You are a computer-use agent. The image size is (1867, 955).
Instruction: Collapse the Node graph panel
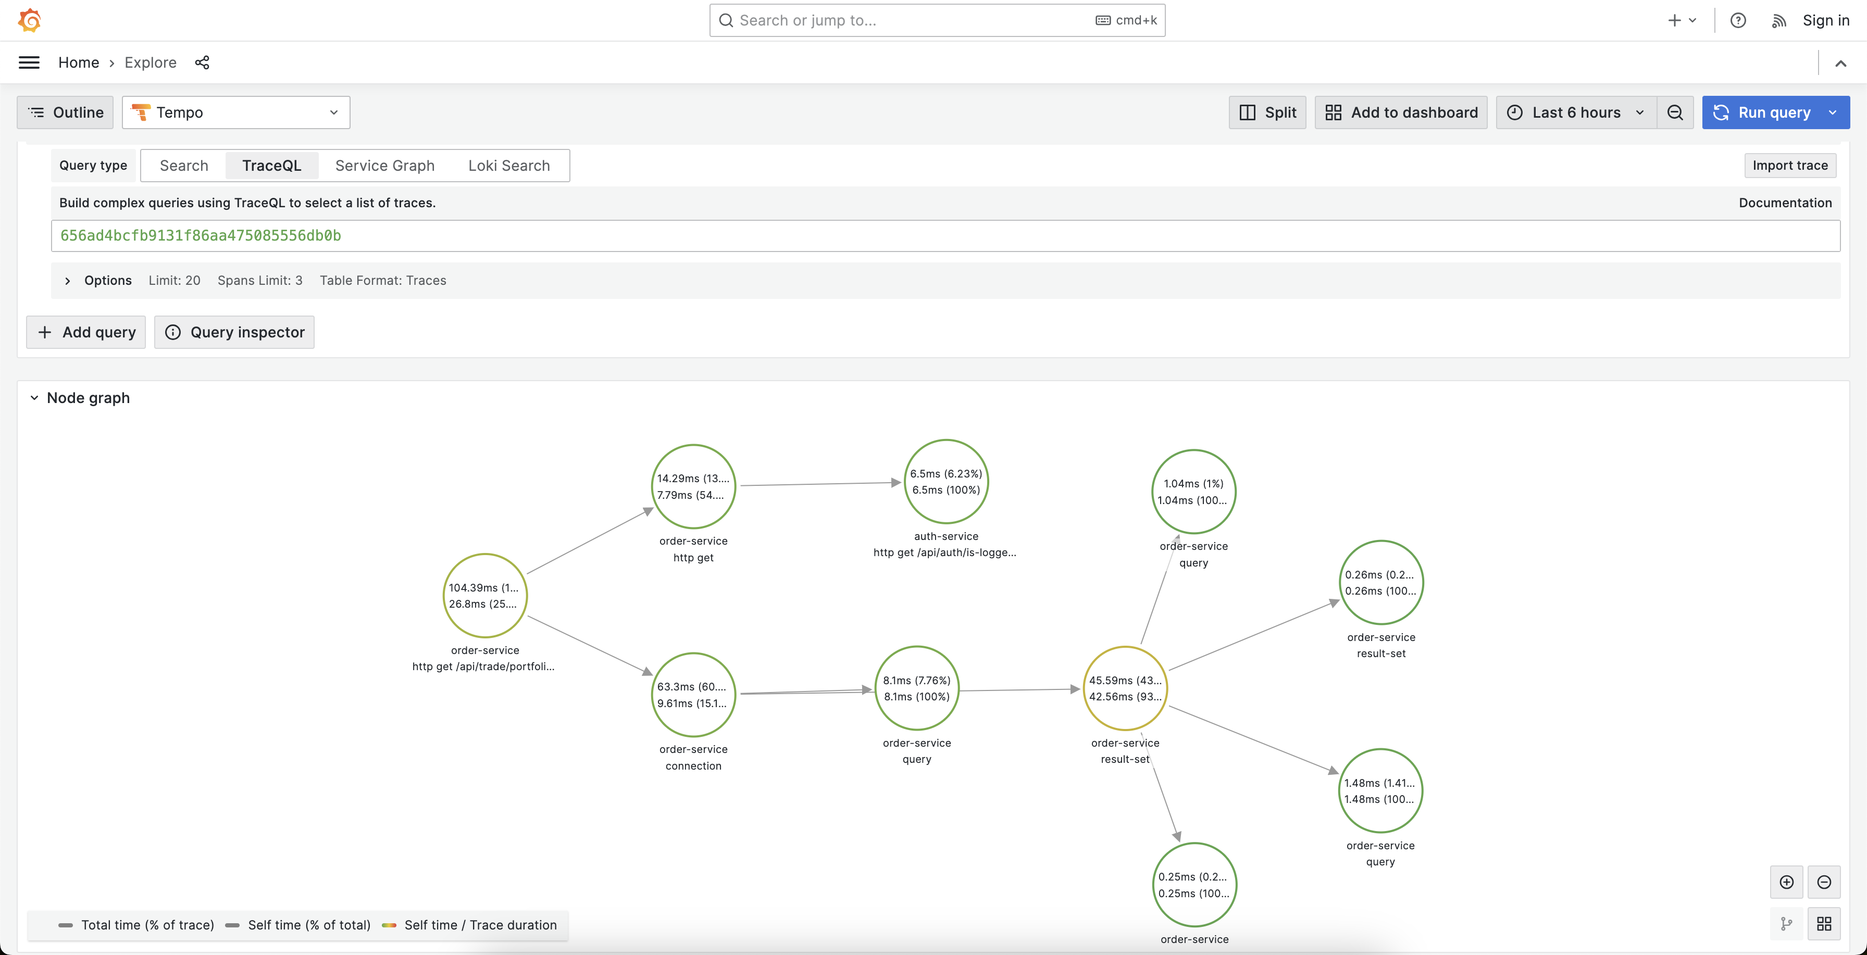click(34, 398)
